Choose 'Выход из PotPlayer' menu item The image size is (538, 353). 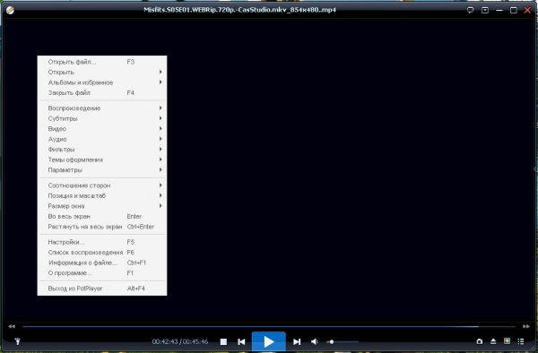click(102, 288)
